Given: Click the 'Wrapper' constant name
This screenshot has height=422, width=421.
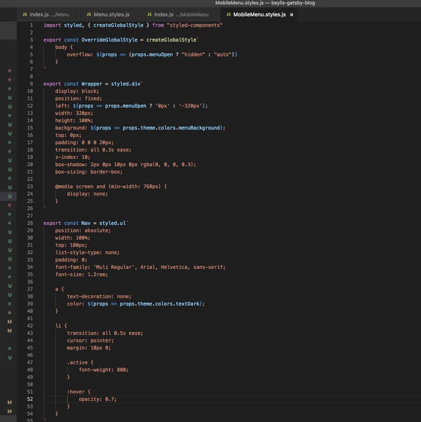Looking at the screenshot, I should click(x=92, y=84).
